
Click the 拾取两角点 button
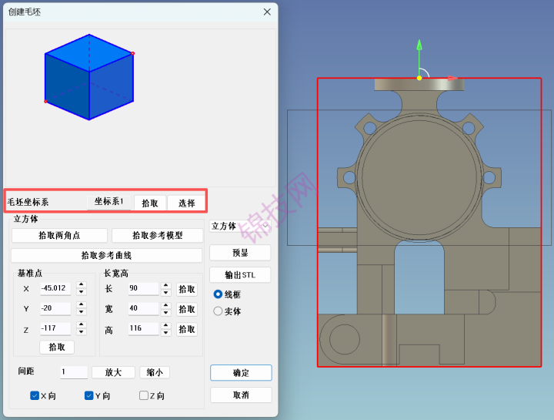click(x=59, y=235)
